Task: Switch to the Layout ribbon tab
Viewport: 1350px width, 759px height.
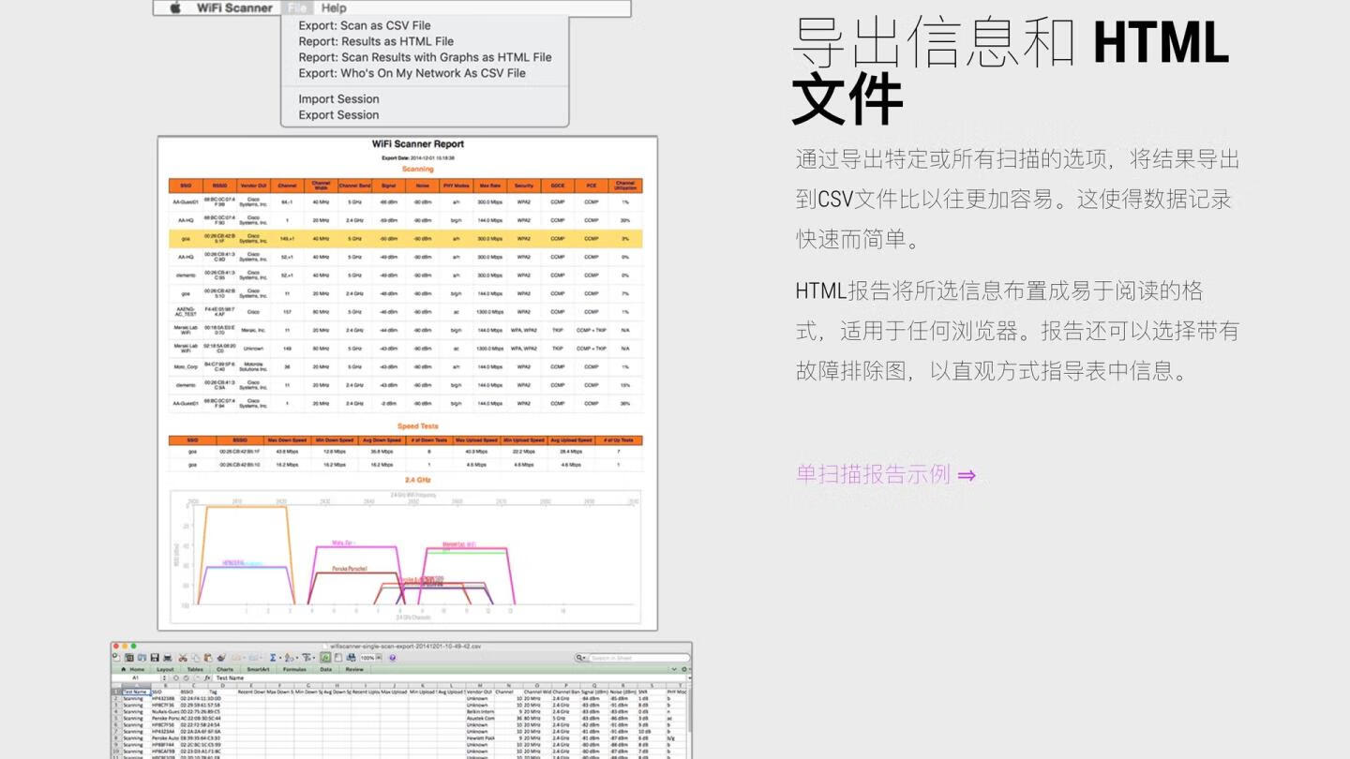Action: [x=165, y=669]
